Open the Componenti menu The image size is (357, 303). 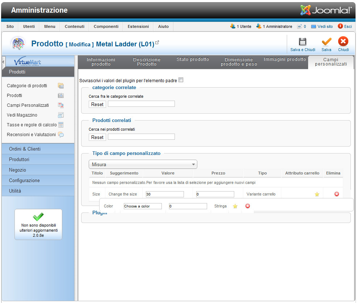tap(106, 26)
